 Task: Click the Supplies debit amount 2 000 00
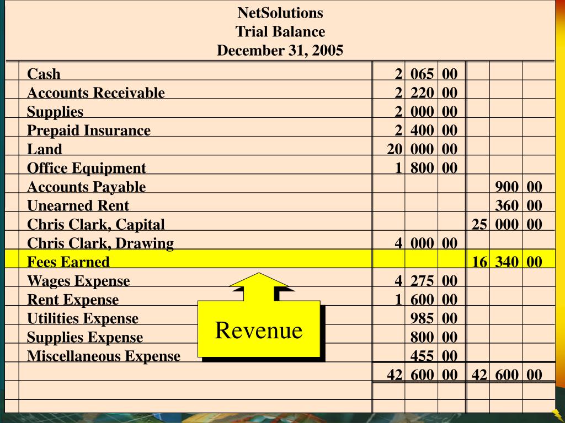click(426, 111)
